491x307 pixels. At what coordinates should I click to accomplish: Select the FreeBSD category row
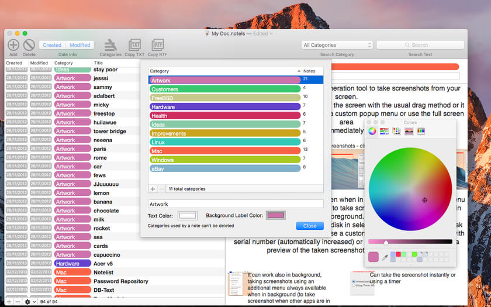click(x=225, y=98)
